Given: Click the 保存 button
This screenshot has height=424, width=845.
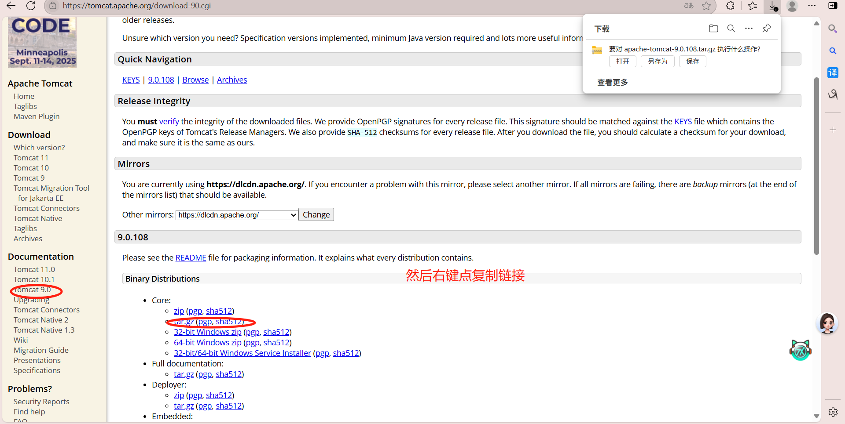Looking at the screenshot, I should (x=692, y=62).
